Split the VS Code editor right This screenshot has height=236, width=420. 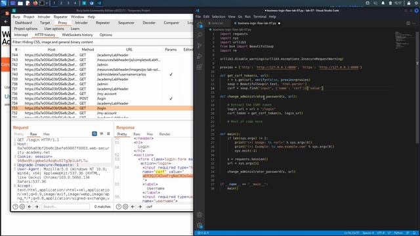[408, 24]
